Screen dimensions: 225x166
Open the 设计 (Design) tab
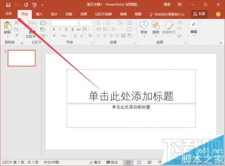[x=54, y=14]
